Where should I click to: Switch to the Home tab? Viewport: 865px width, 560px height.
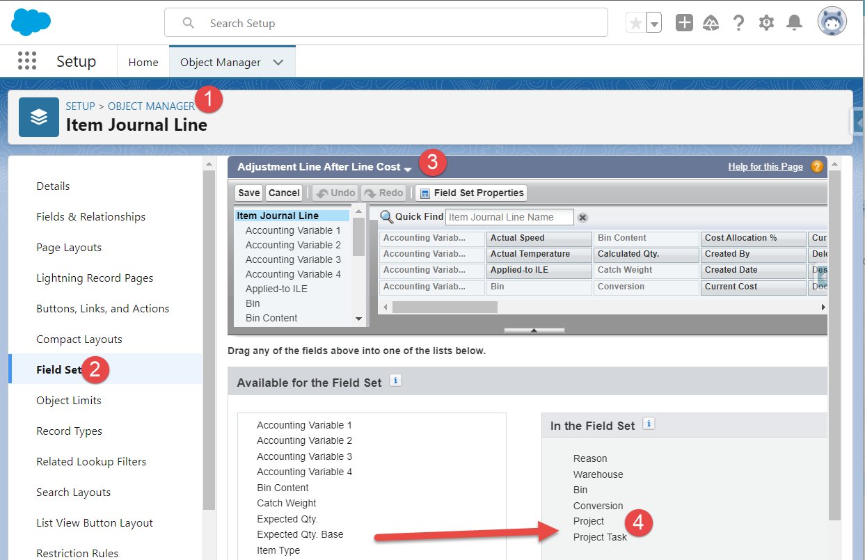coord(143,62)
